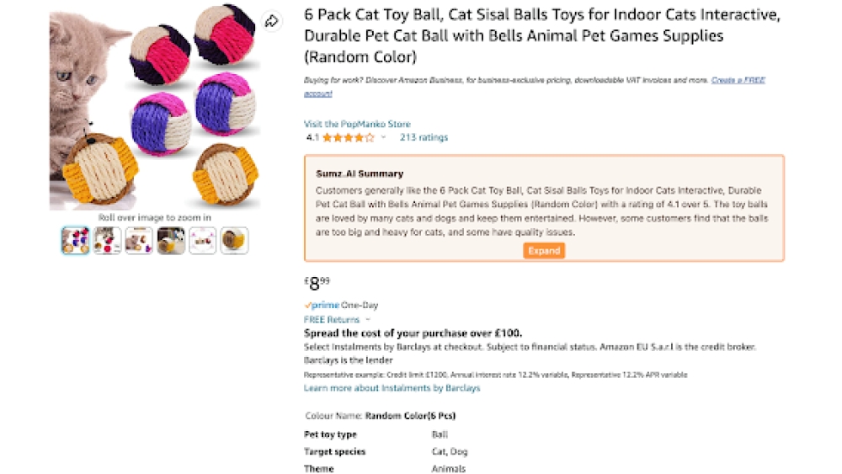
Task: Open the sixth thumbnail of single yellow ball
Action: coord(235,241)
